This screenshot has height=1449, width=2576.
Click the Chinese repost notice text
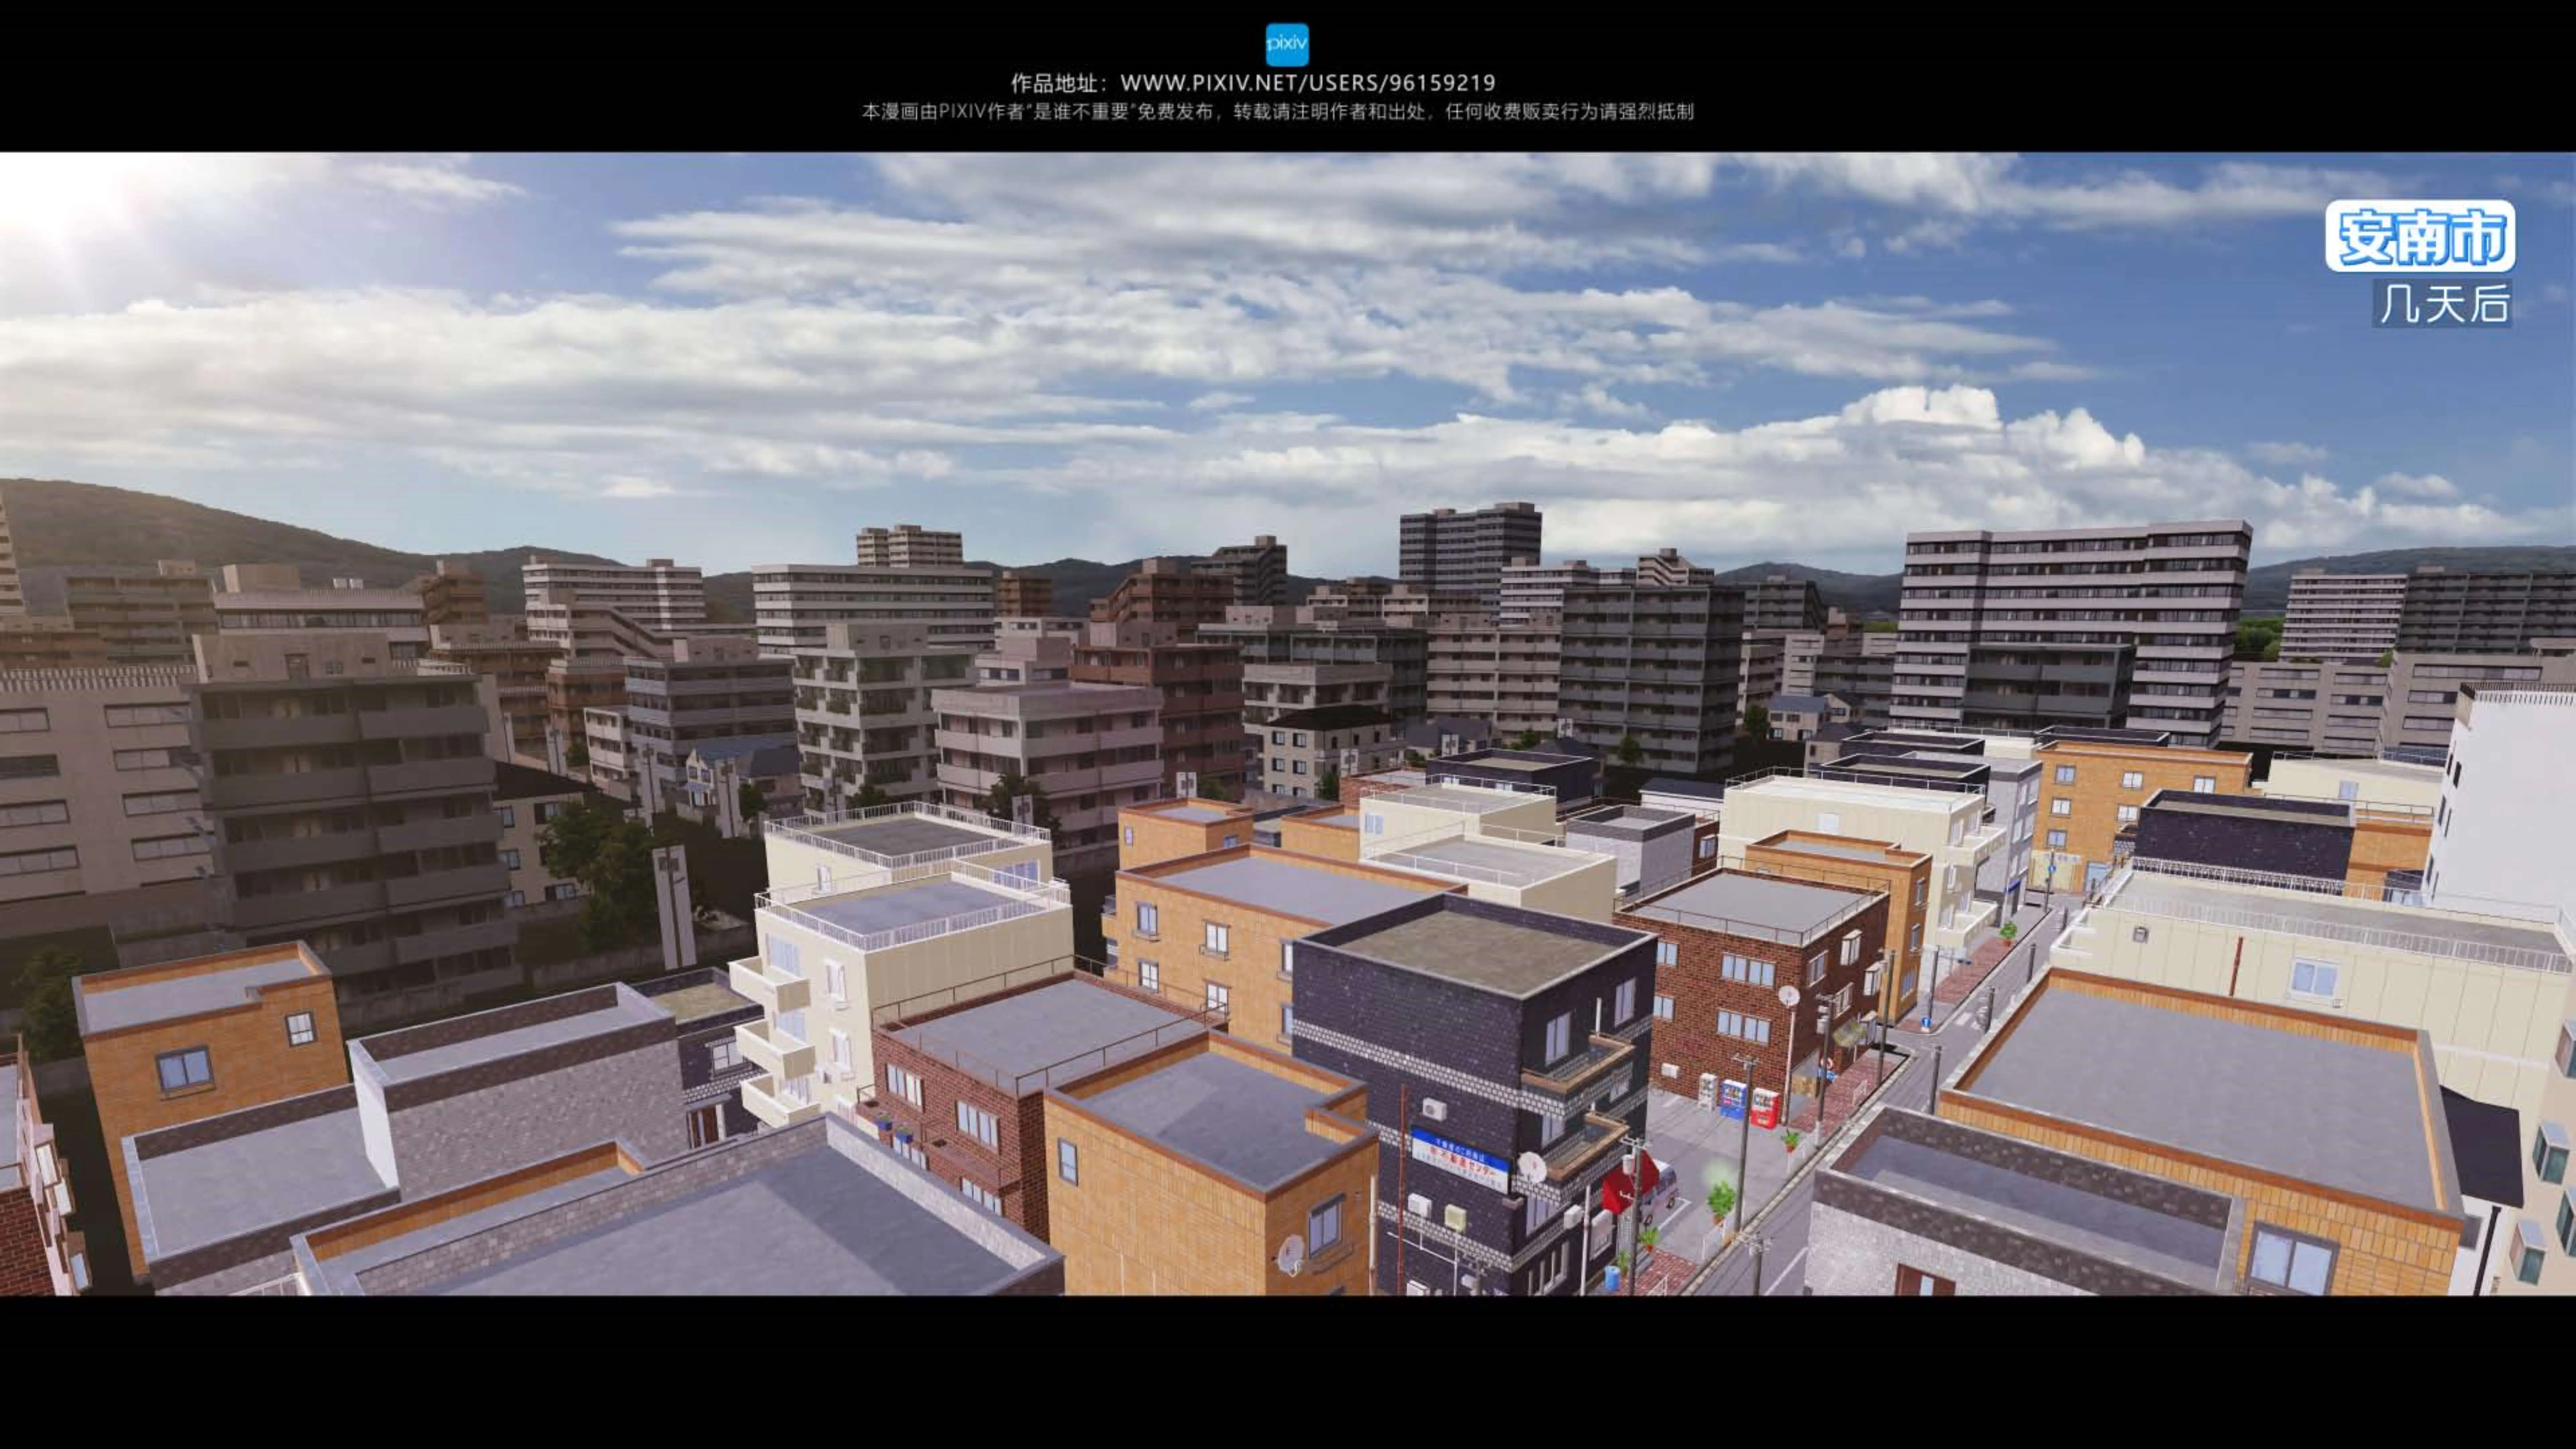pyautogui.click(x=1277, y=112)
